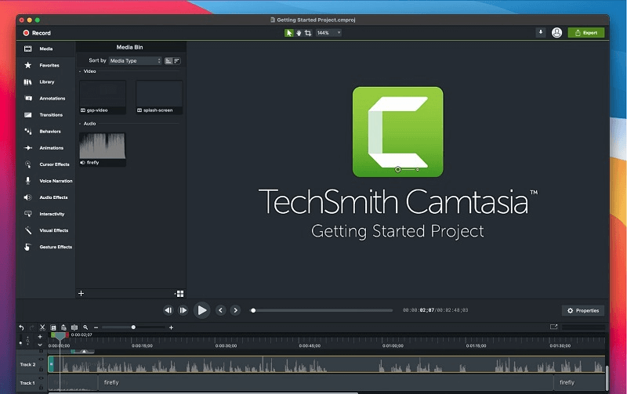Click the Audio Effects speaker icon
Screen dimensions: 627x394
tap(28, 197)
